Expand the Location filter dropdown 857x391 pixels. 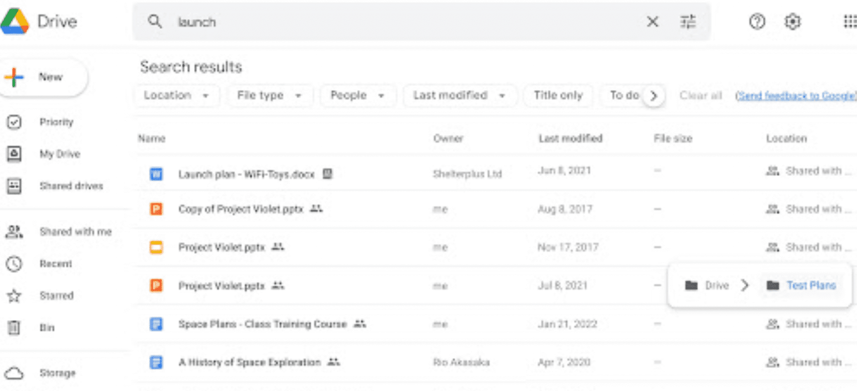point(176,95)
